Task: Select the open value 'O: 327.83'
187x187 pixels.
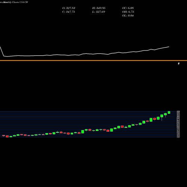Action: point(69,8)
